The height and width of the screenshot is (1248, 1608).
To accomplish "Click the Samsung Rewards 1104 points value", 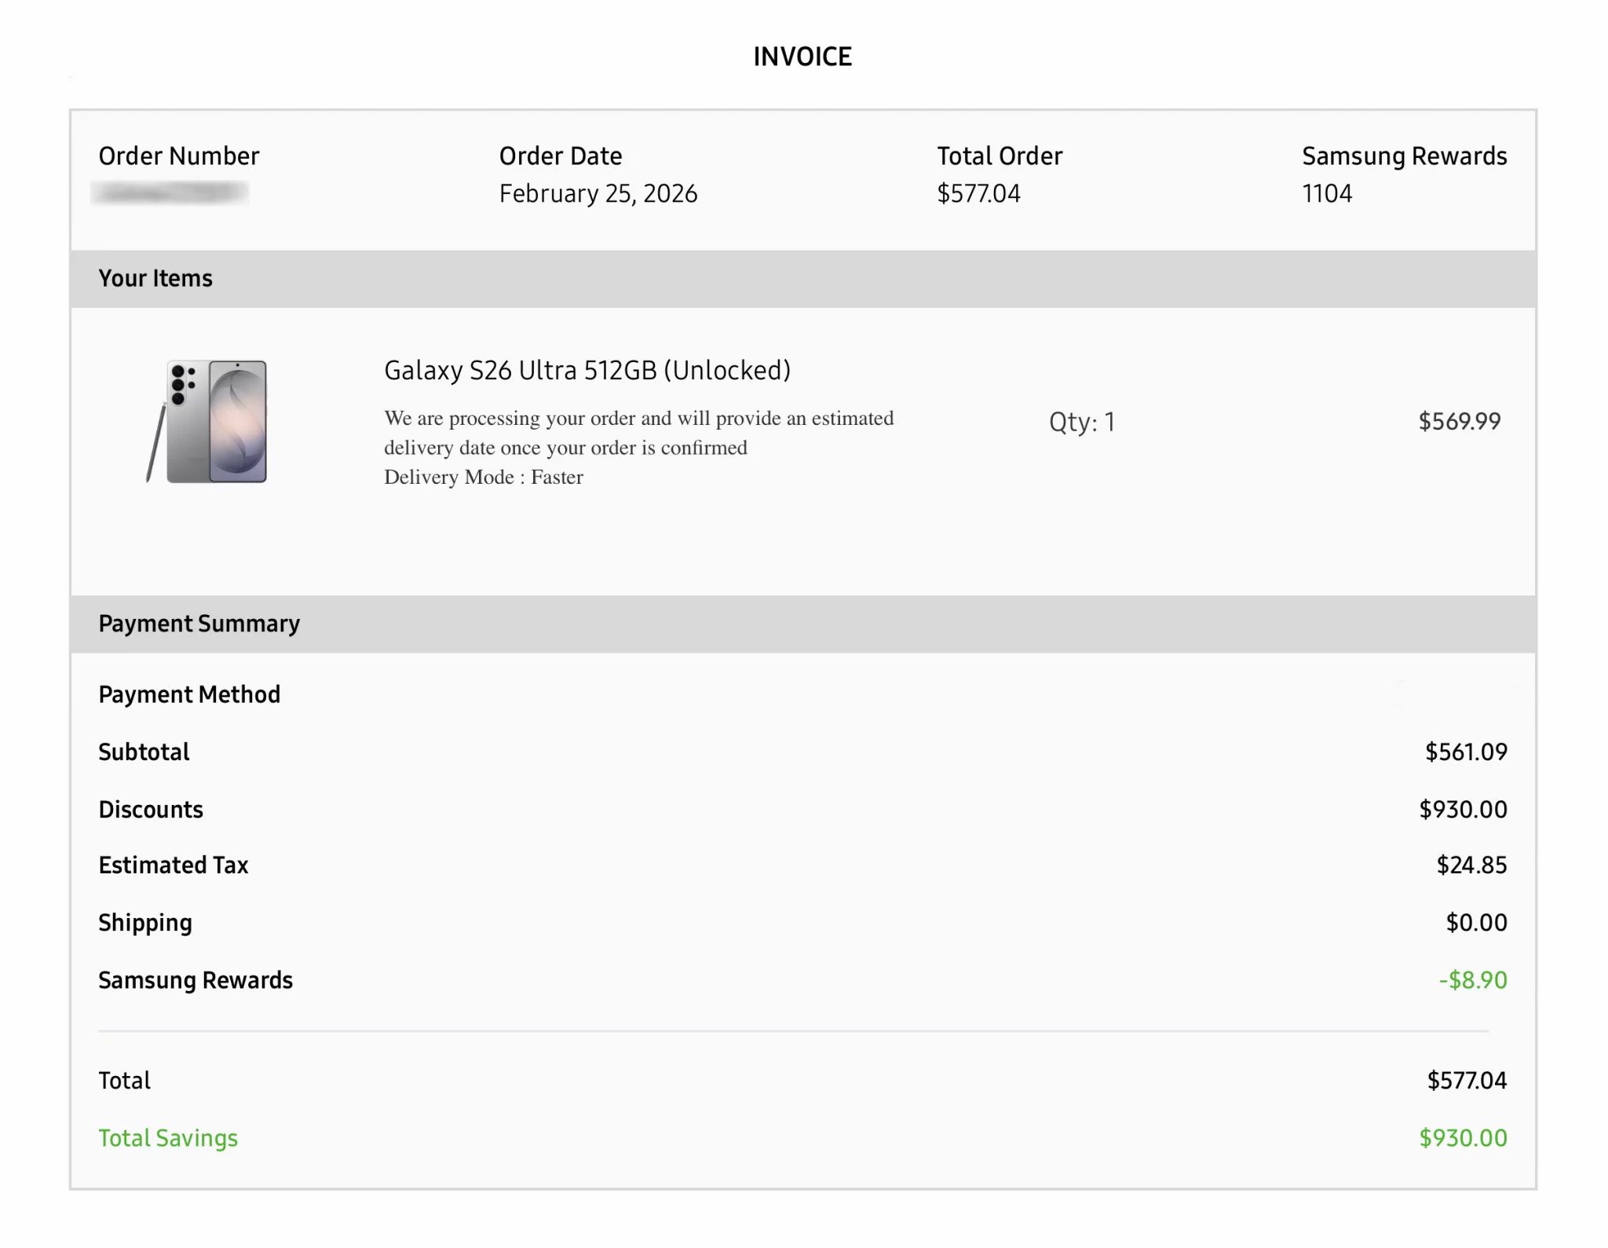I will coord(1327,194).
